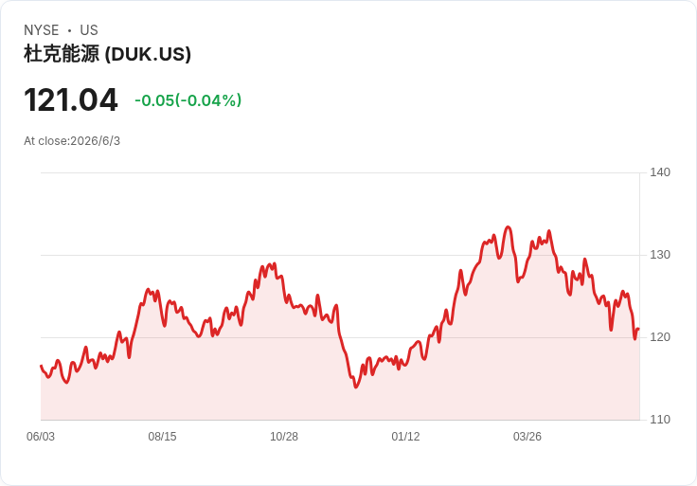Click the At close 2026/6/3 timestamp
The width and height of the screenshot is (697, 486).
72,141
